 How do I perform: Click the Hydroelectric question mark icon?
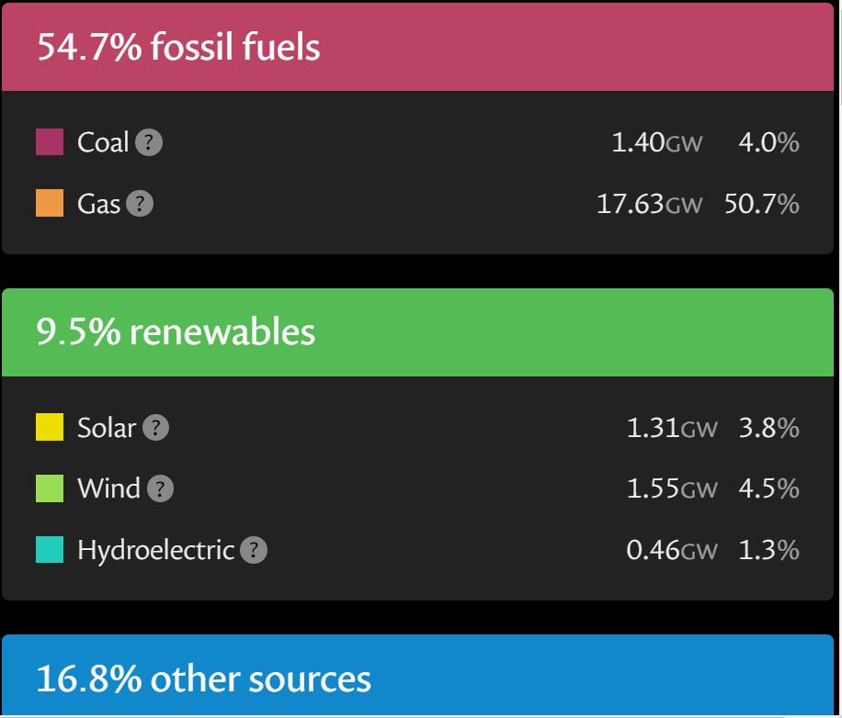point(254,551)
